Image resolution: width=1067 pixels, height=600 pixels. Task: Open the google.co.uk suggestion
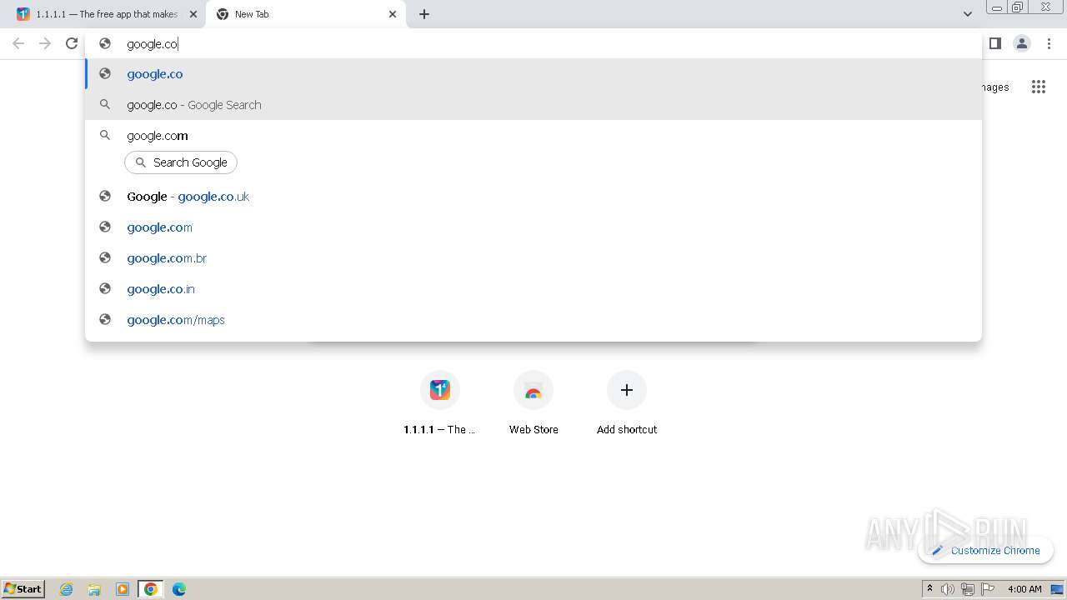pyautogui.click(x=533, y=197)
